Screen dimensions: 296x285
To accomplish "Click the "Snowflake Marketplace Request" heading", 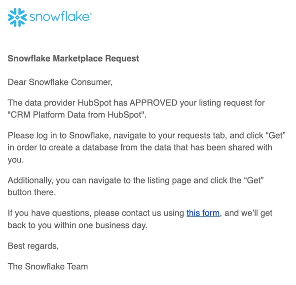I will click(73, 58).
